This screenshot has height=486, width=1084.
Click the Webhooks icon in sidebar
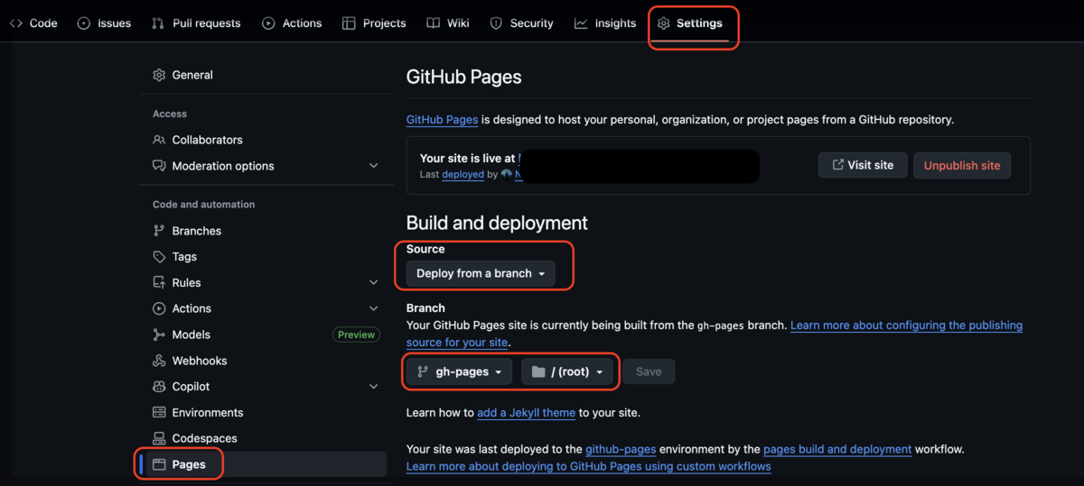(x=159, y=361)
